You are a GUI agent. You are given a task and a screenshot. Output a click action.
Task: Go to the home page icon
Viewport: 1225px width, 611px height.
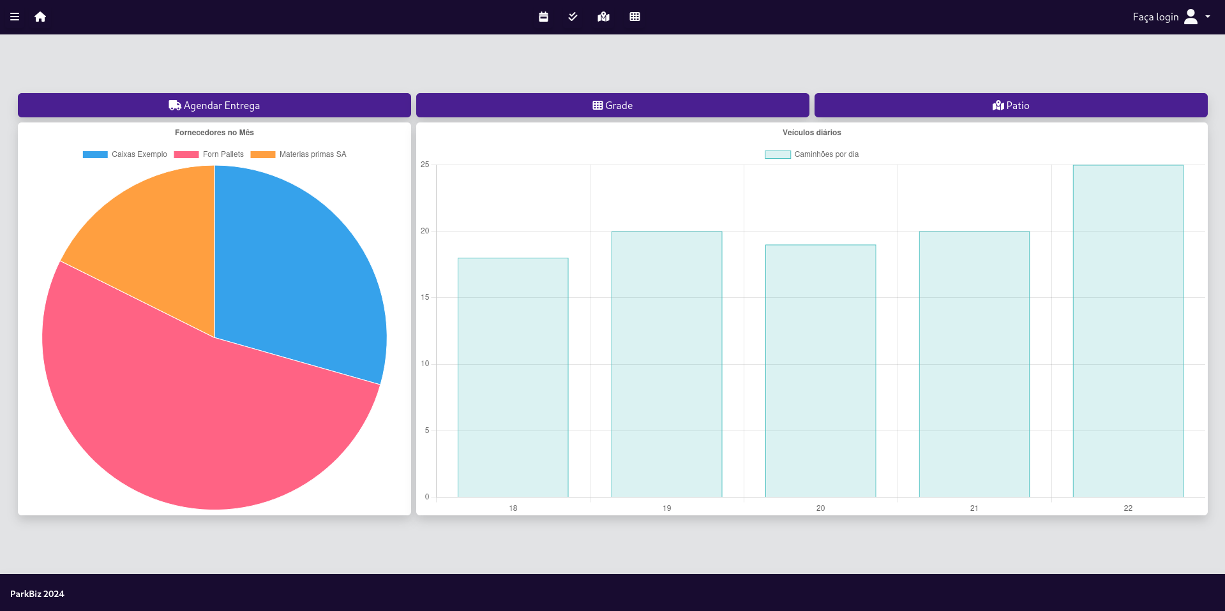[x=40, y=17]
